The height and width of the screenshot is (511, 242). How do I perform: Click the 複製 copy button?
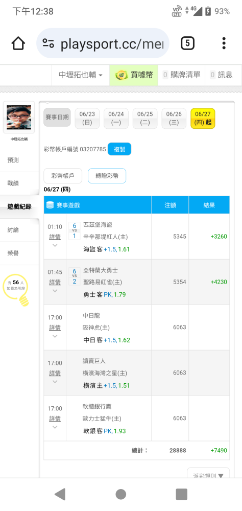tap(119, 149)
